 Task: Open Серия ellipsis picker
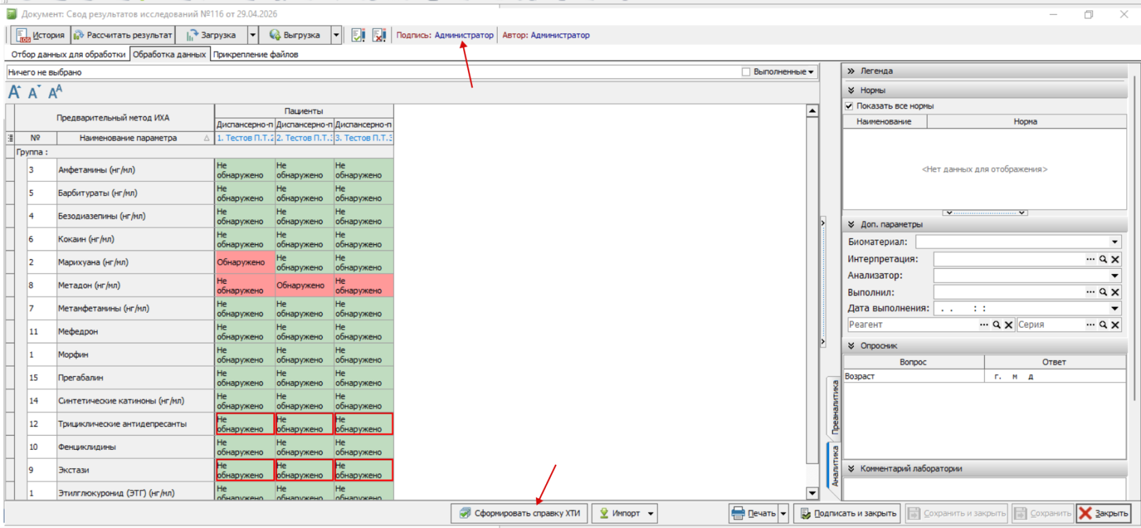pos(1091,325)
